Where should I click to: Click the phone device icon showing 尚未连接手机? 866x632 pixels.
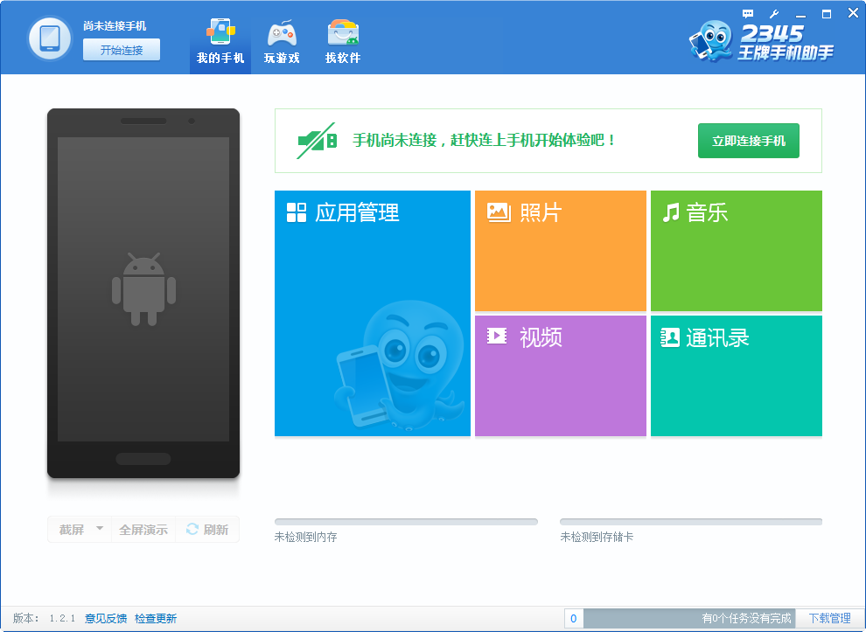point(49,38)
